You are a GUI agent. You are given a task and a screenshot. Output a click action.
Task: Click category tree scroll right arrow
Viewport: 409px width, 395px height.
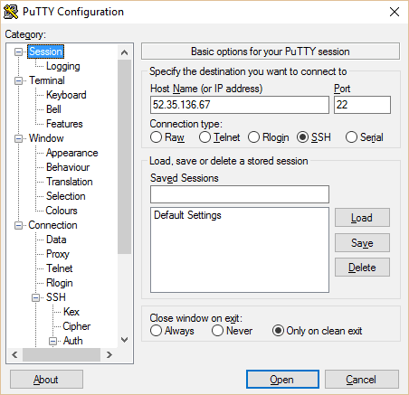coord(109,355)
